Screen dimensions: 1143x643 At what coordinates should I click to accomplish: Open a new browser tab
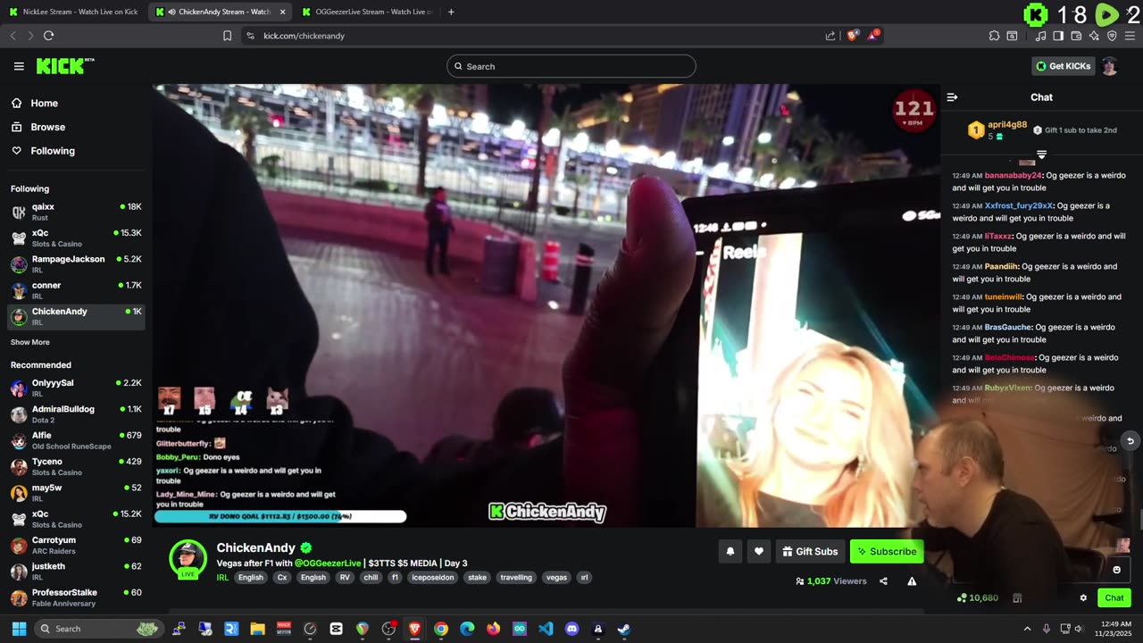tap(451, 12)
